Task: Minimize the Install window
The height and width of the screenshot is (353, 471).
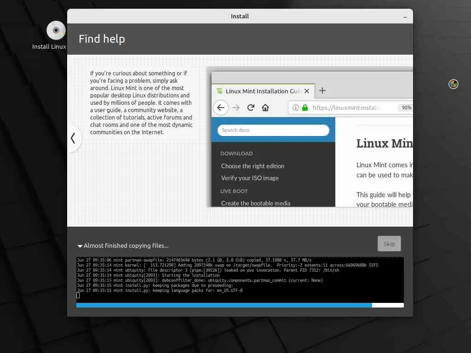Action: pyautogui.click(x=405, y=17)
